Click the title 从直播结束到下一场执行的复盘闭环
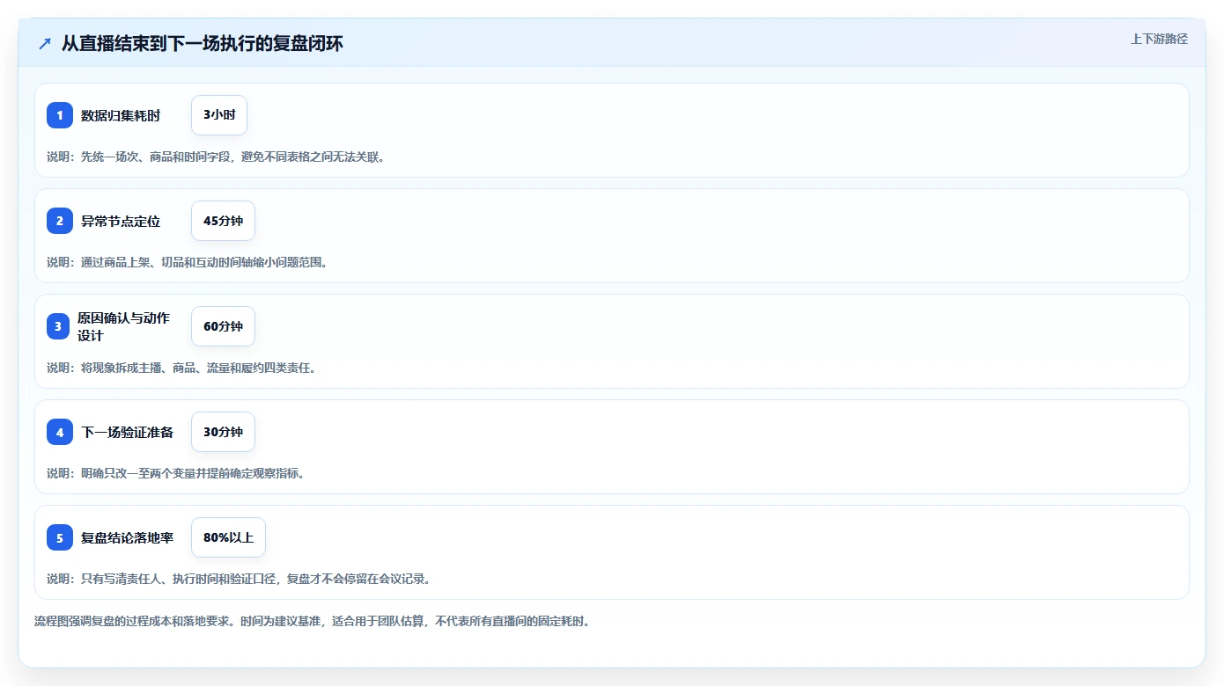This screenshot has height=686, width=1224. pyautogui.click(x=202, y=44)
